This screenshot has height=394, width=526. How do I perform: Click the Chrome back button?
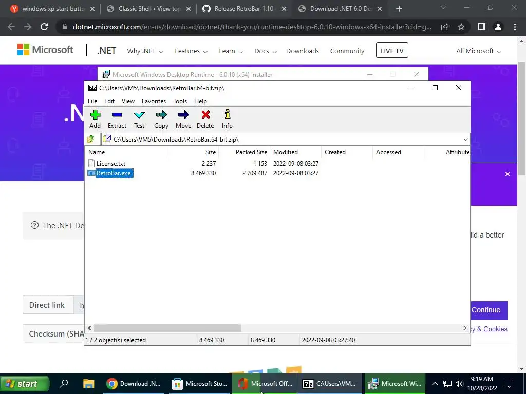[x=11, y=27]
